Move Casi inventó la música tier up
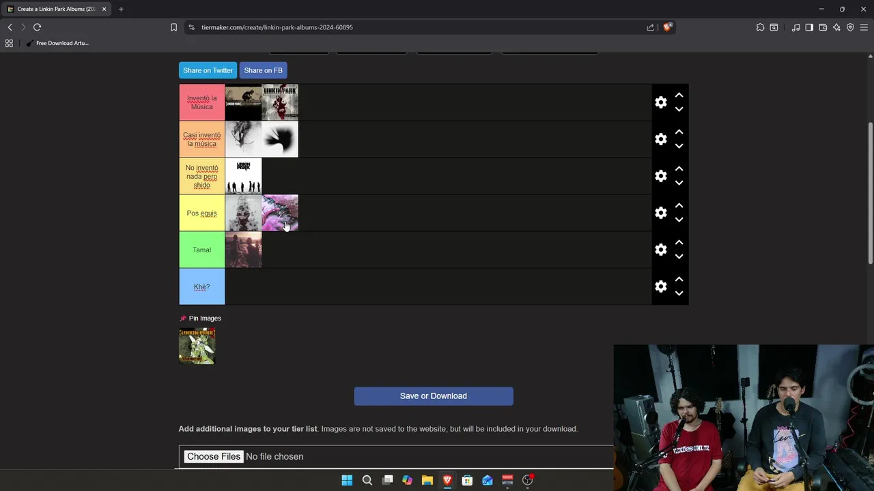The height and width of the screenshot is (491, 874). 679,132
